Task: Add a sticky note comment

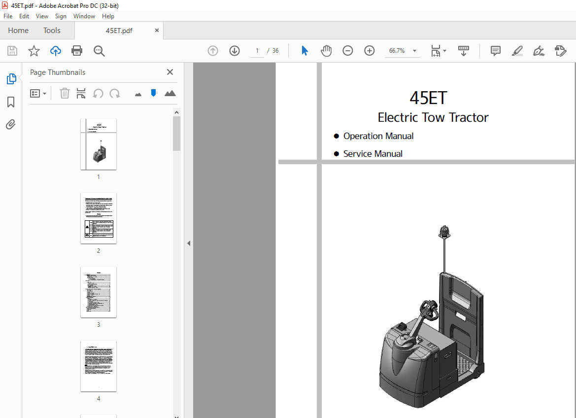Action: [x=495, y=51]
